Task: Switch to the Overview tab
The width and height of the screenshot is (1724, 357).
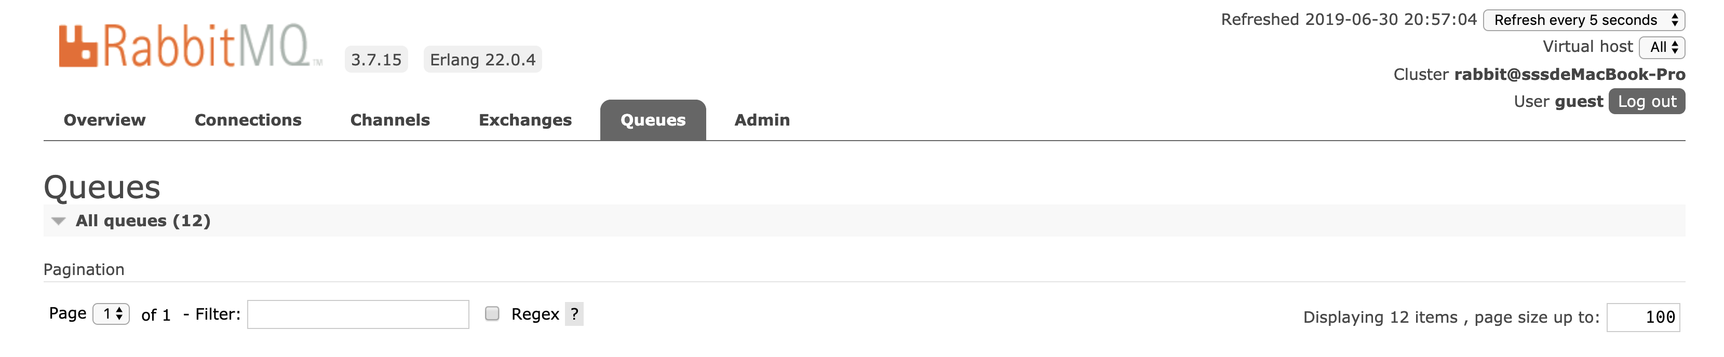Action: coord(104,120)
